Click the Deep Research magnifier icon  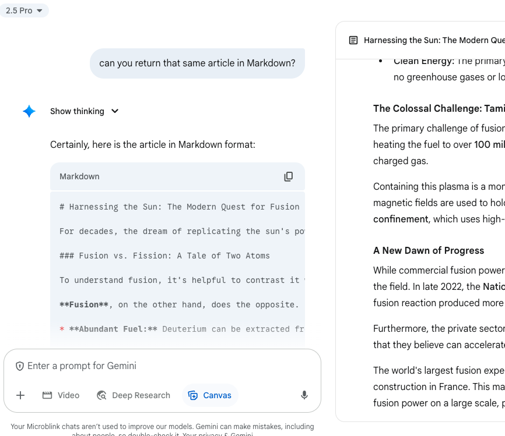[x=102, y=395]
